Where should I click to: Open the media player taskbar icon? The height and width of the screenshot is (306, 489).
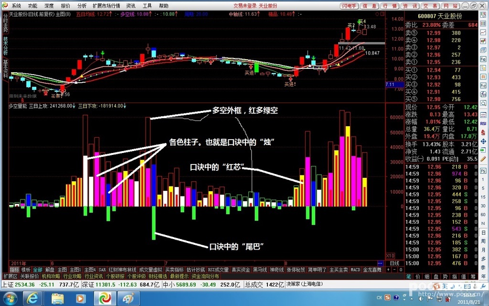80,298
